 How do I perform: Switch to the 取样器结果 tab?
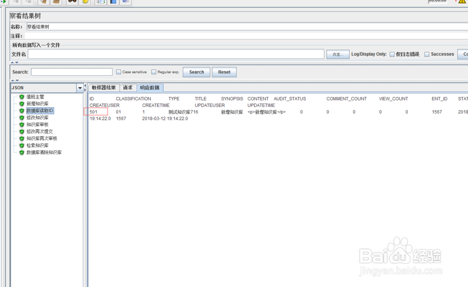103,88
